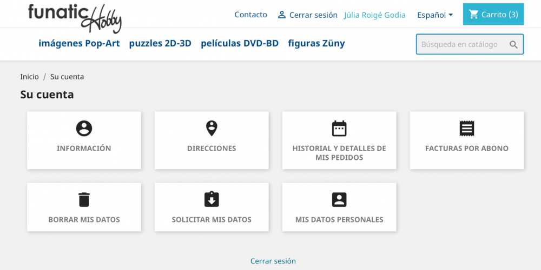Click the shopping cart icon
This screenshot has height=270, width=541.
coord(474,14)
